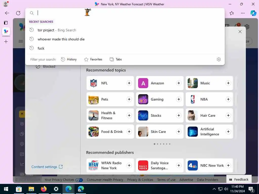This screenshot has width=259, height=194.
Task: Select recent search 'tor project'
Action: click(x=125, y=30)
